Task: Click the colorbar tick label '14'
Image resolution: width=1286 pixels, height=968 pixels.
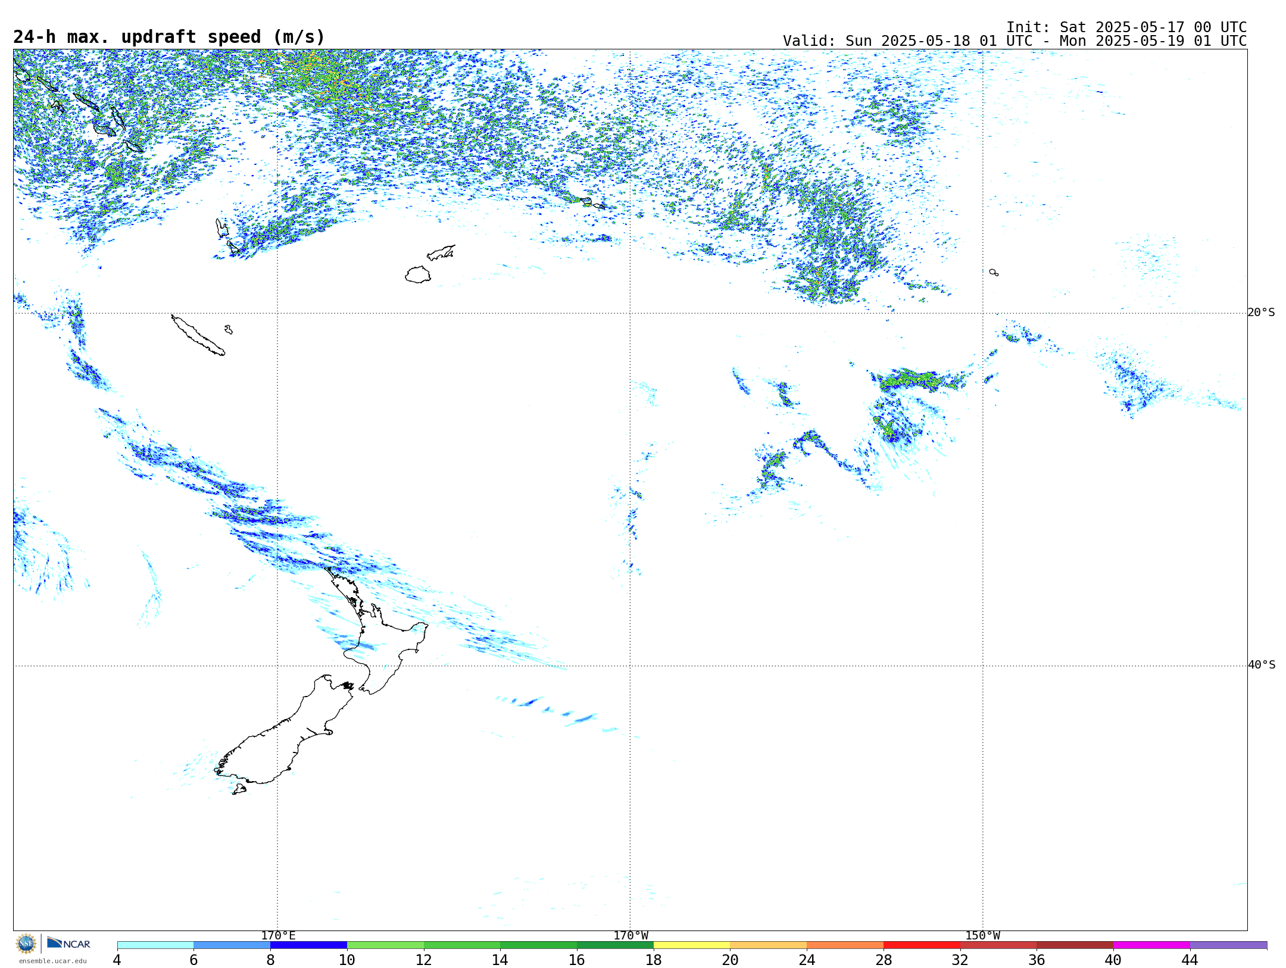Action: coord(500,960)
